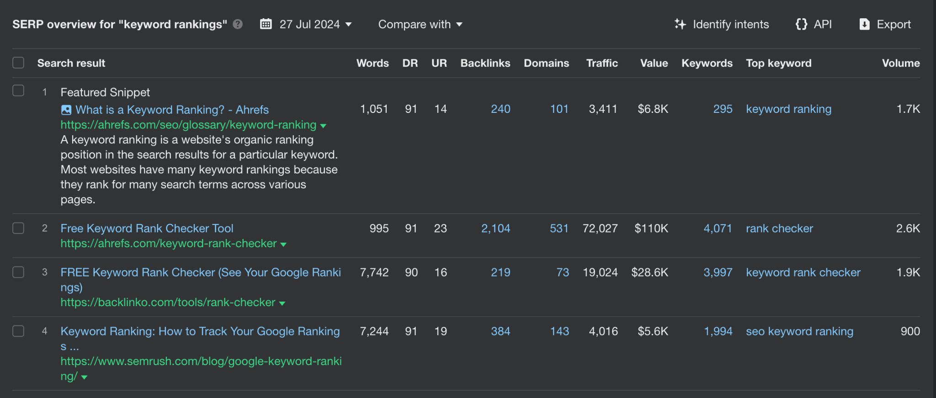
Task: Click the Volume column header
Action: [901, 63]
